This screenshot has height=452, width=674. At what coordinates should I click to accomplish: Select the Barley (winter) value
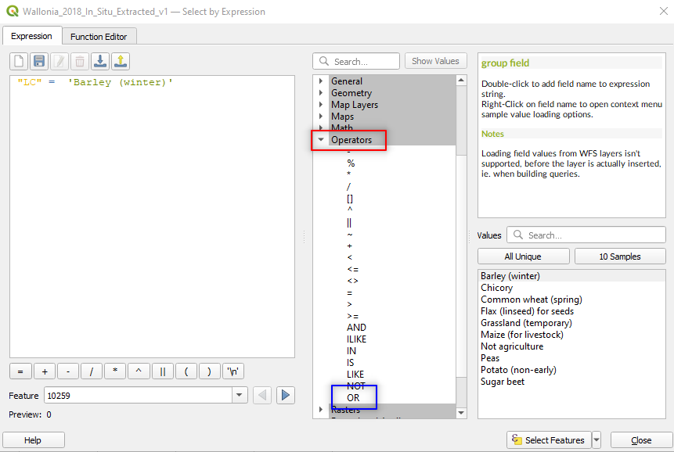[x=510, y=276]
